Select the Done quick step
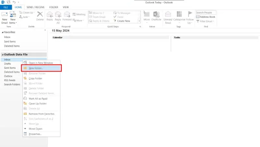This screenshot has height=147, width=260. (118, 17)
